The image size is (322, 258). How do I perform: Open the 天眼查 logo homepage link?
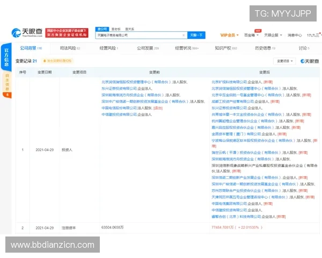click(x=27, y=33)
